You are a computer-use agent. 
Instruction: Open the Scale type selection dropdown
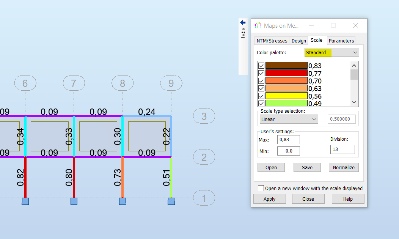coord(313,119)
